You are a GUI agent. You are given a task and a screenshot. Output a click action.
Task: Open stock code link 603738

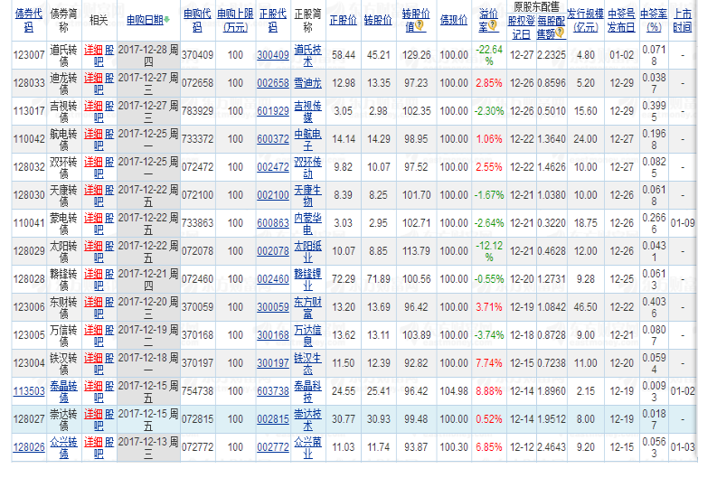tap(272, 391)
